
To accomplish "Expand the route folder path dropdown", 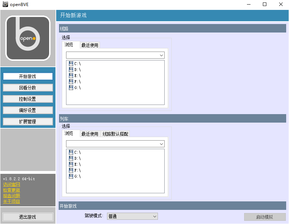I will (161, 55).
